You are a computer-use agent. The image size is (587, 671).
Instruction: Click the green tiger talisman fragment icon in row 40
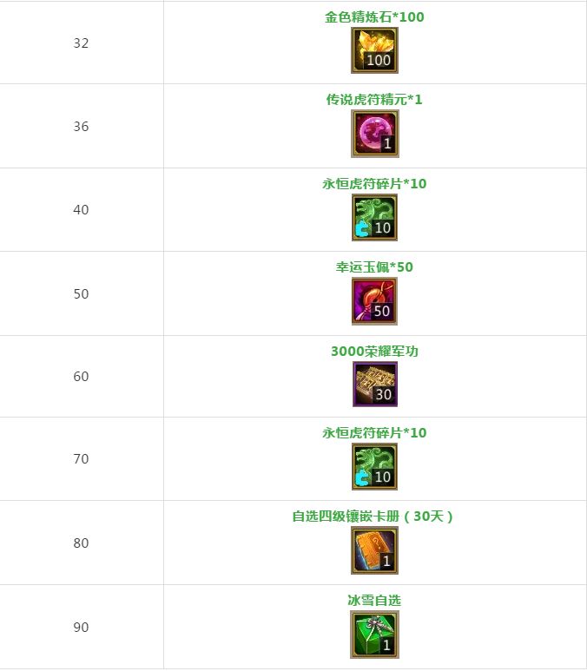click(x=374, y=217)
